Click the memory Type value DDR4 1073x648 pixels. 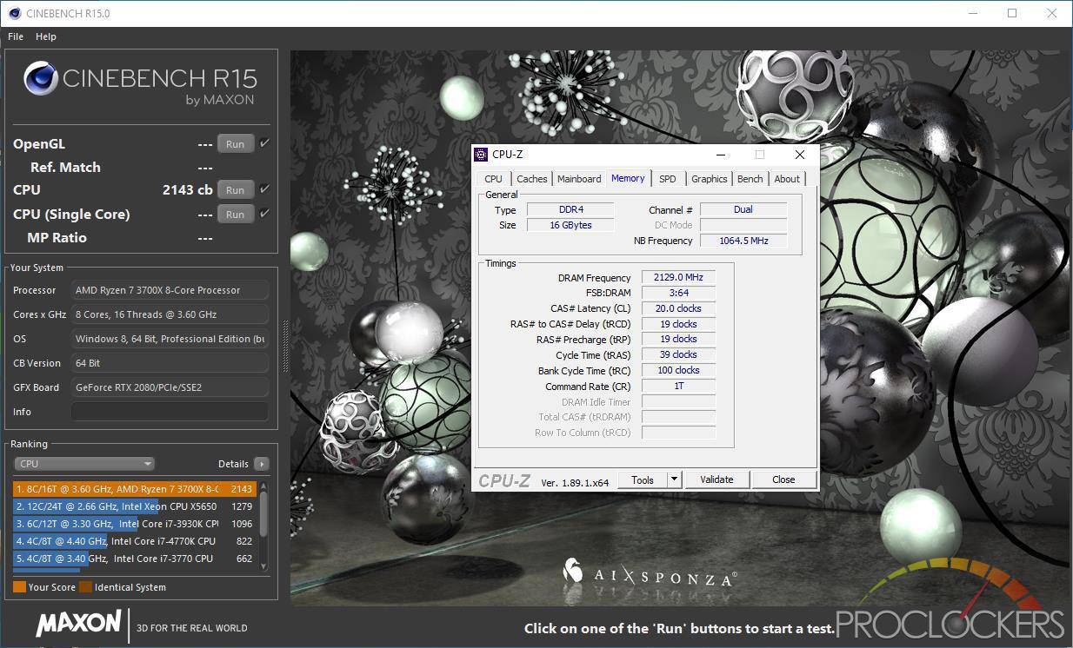tap(570, 209)
